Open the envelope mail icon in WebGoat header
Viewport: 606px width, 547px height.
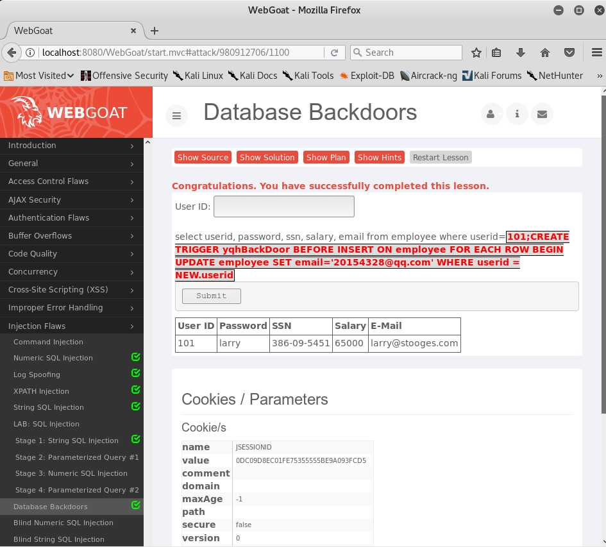(543, 114)
